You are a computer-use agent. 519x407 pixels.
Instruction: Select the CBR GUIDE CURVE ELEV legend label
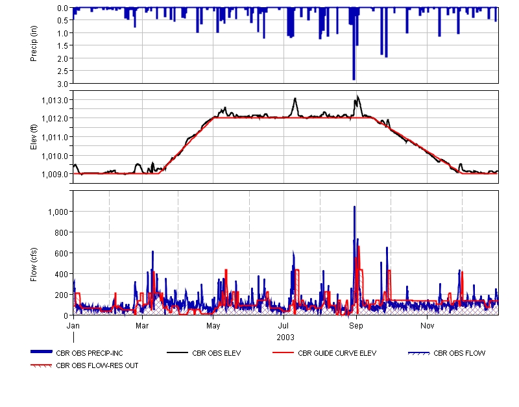[337, 353]
